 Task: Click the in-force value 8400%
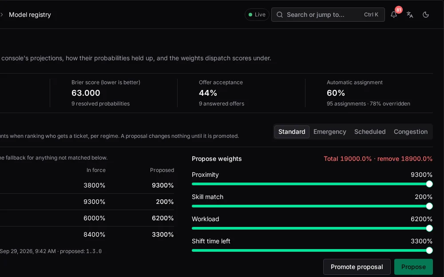click(x=94, y=234)
